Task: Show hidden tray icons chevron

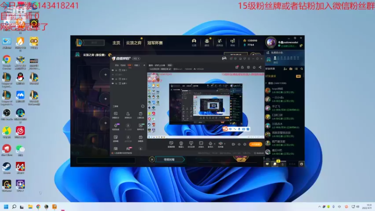Action: point(319,206)
